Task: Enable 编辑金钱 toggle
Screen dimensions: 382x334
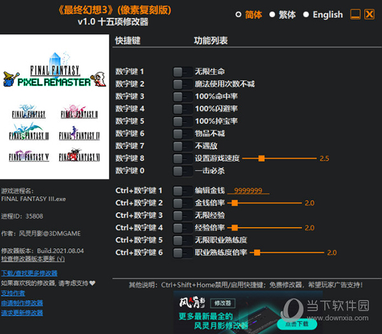Action: [183, 191]
